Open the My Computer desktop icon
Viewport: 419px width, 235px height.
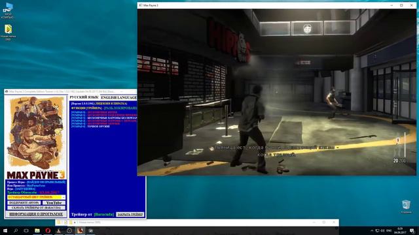tap(8, 10)
